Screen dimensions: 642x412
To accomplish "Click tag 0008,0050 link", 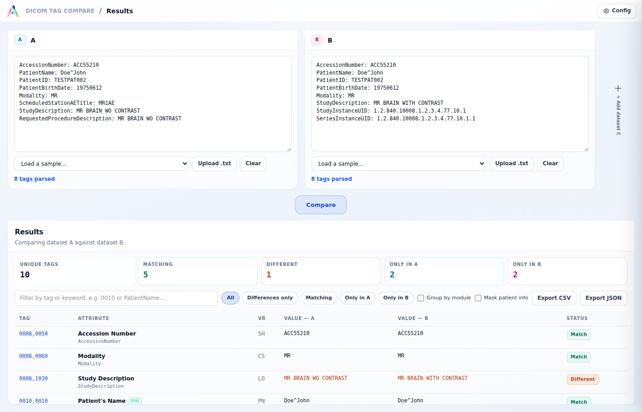I will pyautogui.click(x=33, y=334).
